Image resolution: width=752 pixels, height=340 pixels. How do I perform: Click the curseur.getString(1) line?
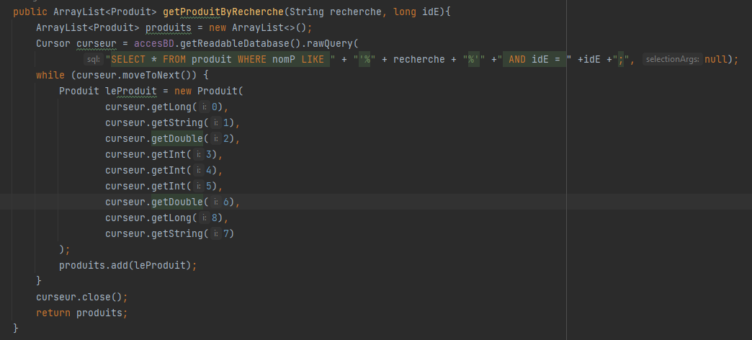pyautogui.click(x=173, y=122)
